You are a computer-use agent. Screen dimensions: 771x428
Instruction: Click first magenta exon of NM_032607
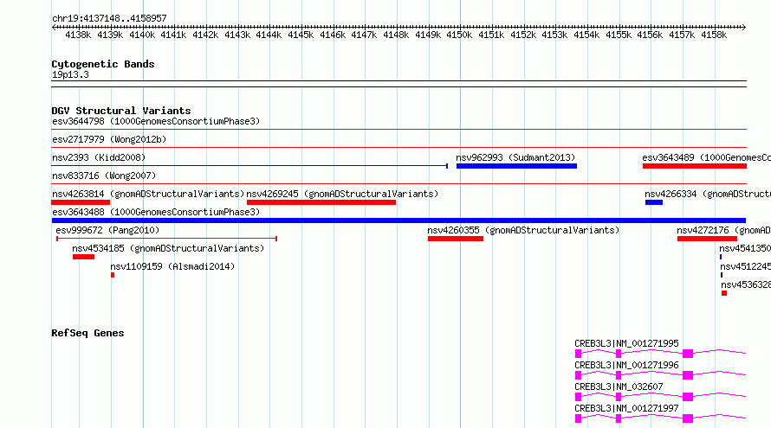pyautogui.click(x=579, y=397)
